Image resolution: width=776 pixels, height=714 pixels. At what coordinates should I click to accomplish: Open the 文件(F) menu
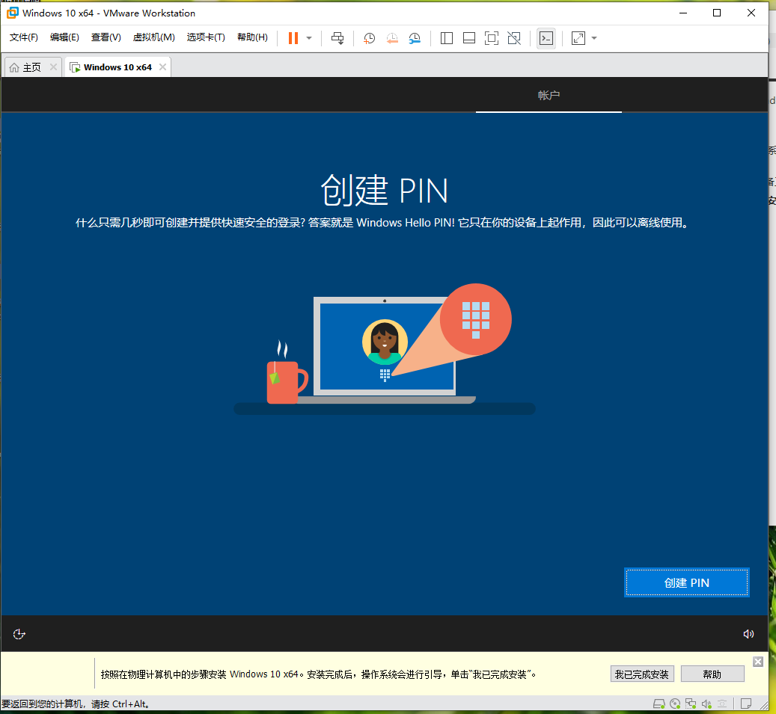click(24, 37)
